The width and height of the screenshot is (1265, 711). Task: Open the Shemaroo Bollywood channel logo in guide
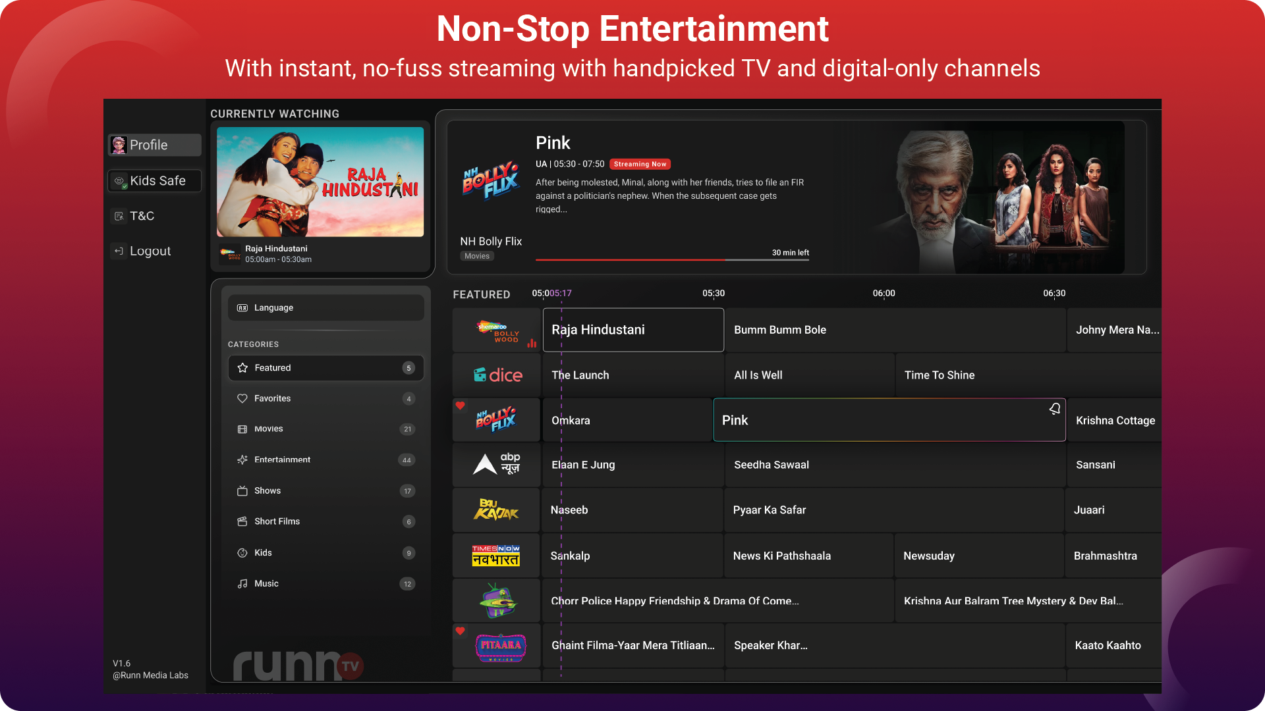click(496, 330)
